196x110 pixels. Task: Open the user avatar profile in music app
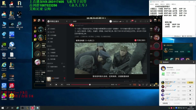111,22
